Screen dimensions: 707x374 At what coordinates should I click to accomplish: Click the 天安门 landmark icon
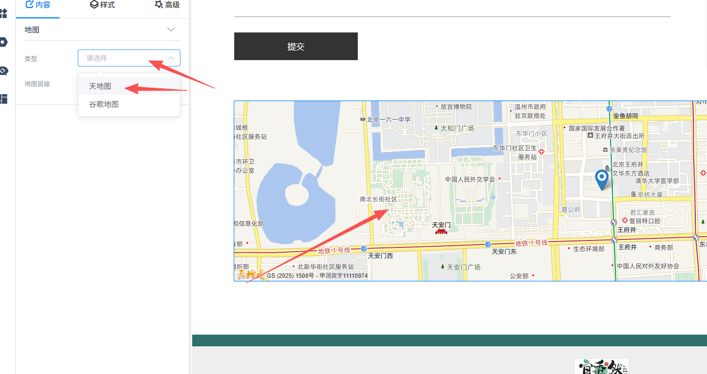click(x=441, y=231)
